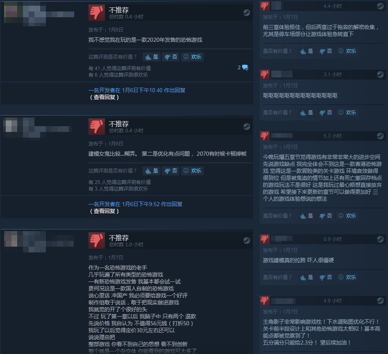Click Steam icon on the 5.3 小时 review

(380, 136)
